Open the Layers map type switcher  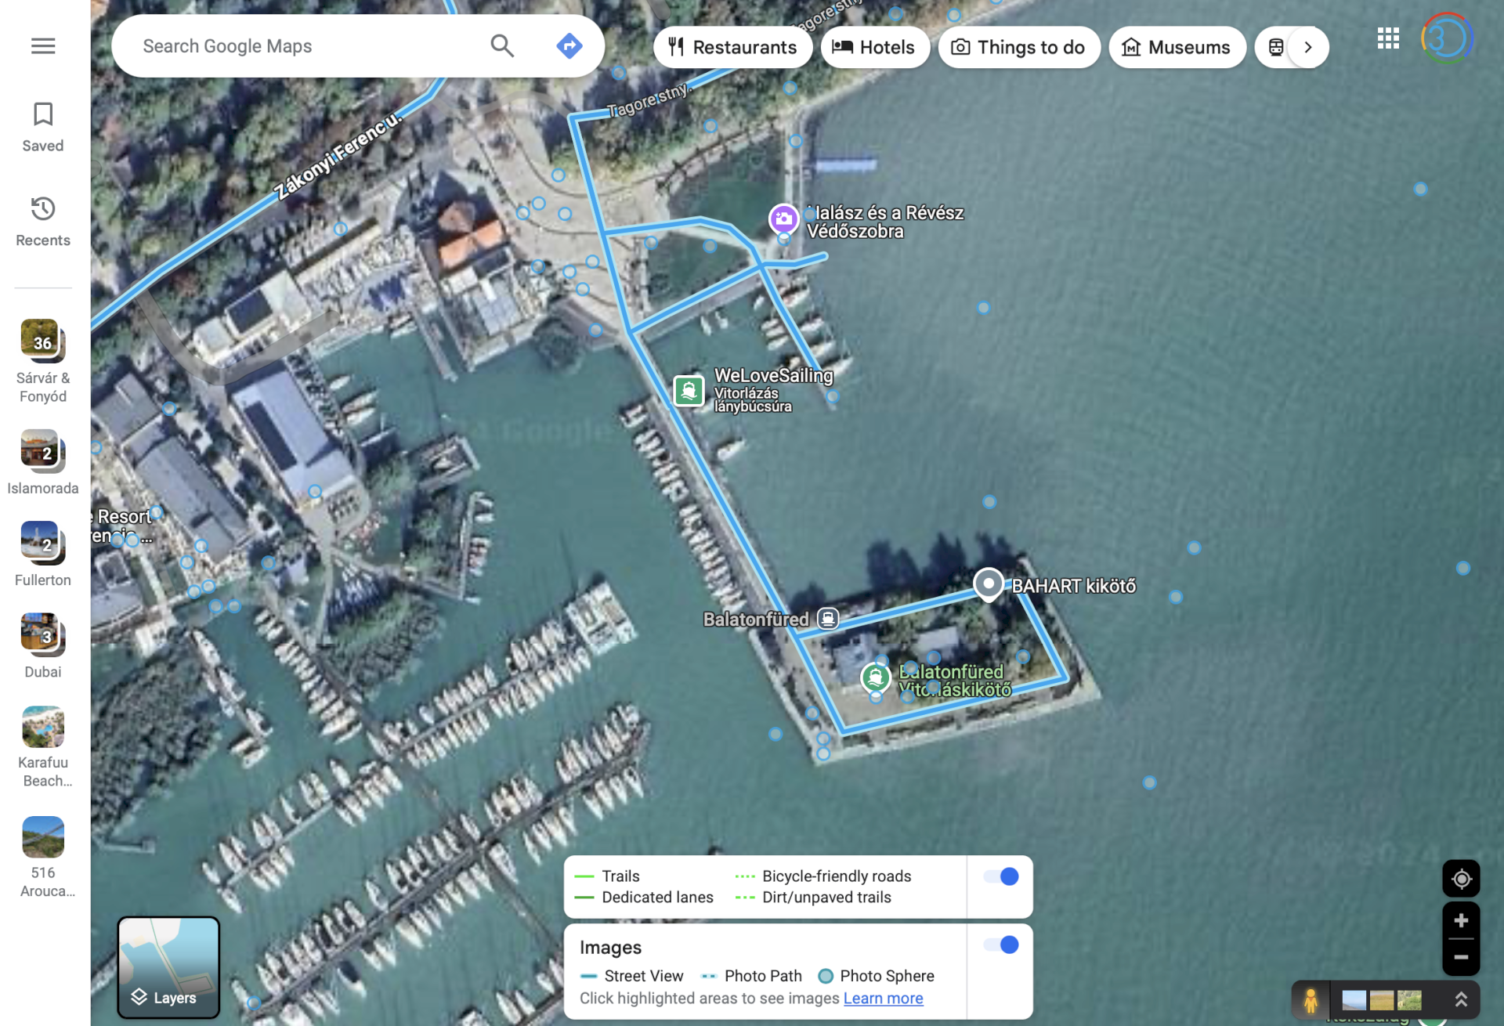(168, 967)
